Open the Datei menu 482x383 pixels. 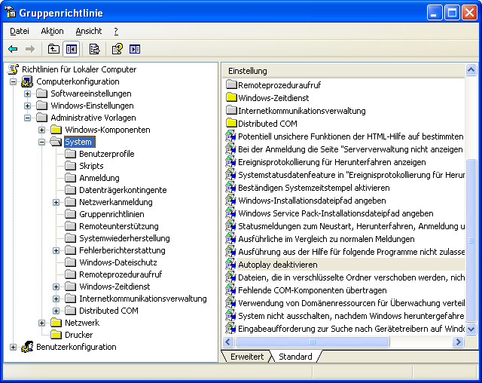point(20,31)
